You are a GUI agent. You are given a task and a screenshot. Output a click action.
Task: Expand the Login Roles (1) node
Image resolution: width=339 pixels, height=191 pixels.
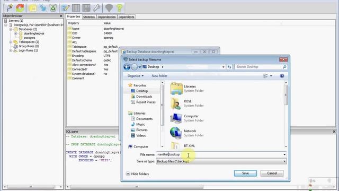pos(11,50)
